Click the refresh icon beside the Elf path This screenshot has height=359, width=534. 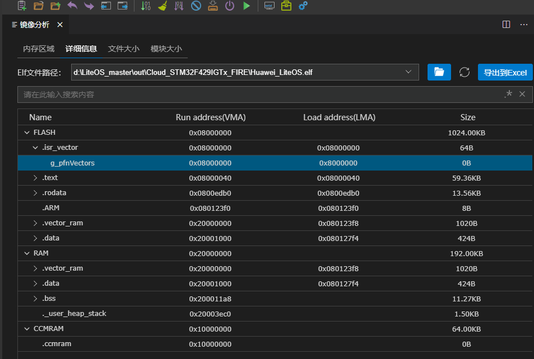pyautogui.click(x=464, y=72)
